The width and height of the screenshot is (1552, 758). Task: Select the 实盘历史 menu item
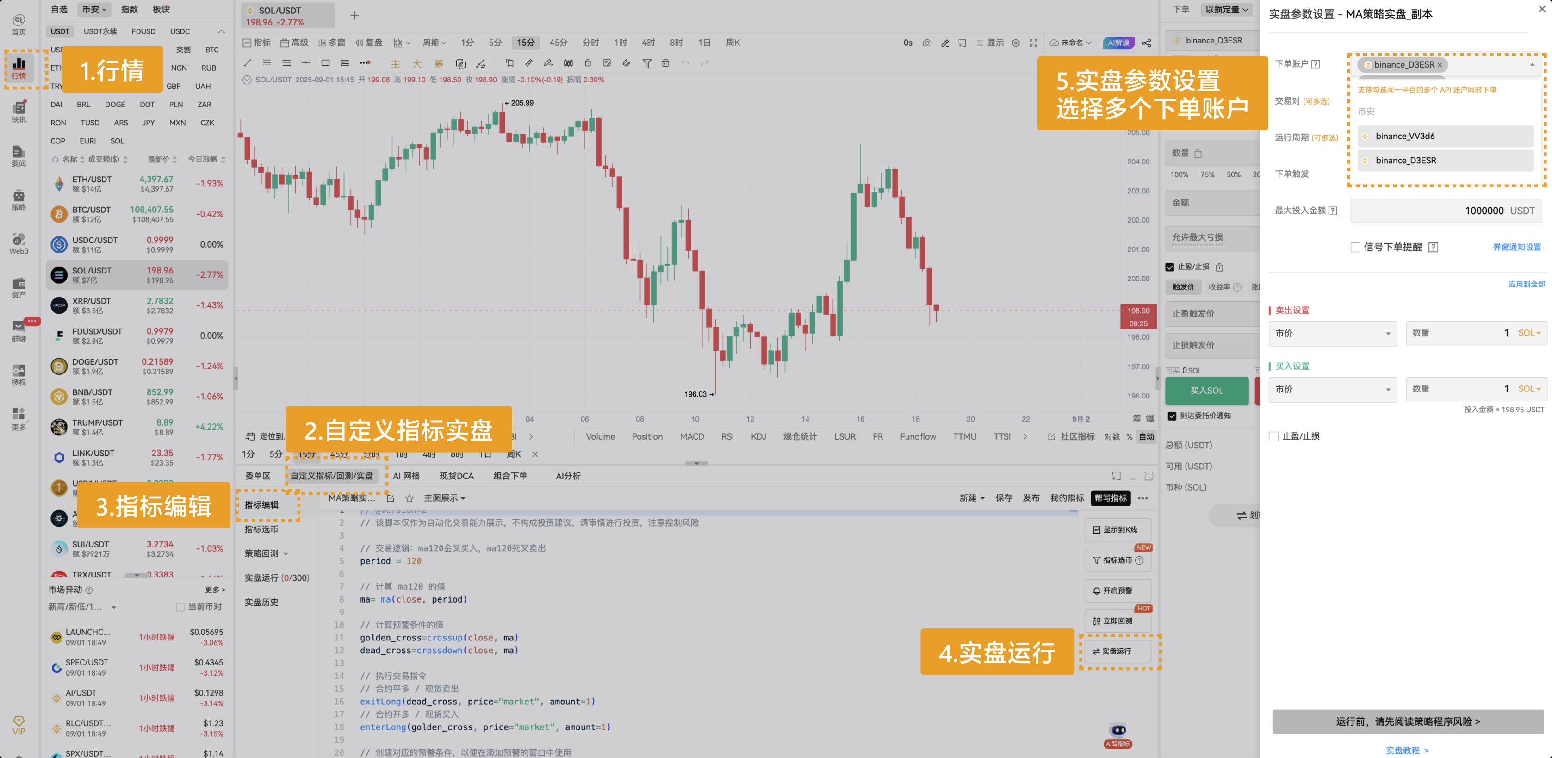click(x=261, y=602)
